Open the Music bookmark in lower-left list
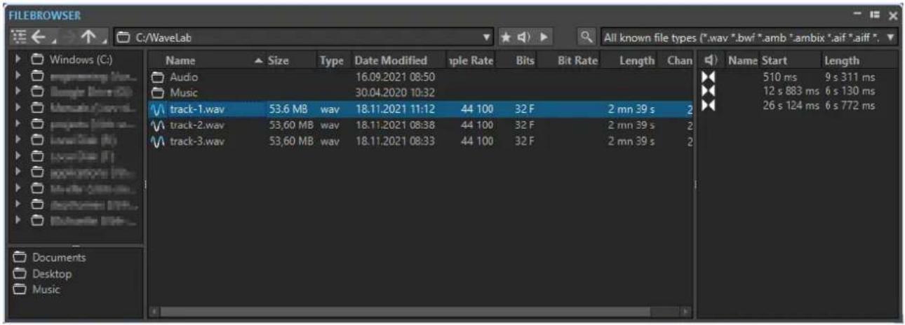Screen dimensions: 905x325 (46, 289)
